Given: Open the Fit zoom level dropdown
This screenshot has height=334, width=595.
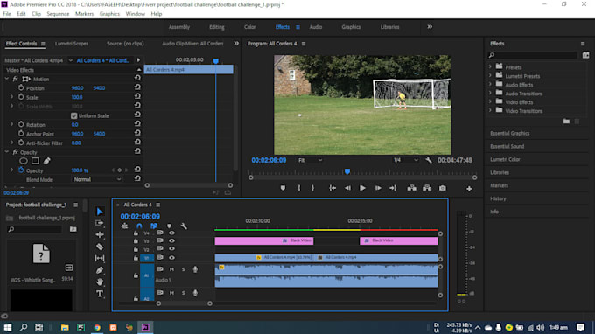Looking at the screenshot, I should (x=310, y=160).
